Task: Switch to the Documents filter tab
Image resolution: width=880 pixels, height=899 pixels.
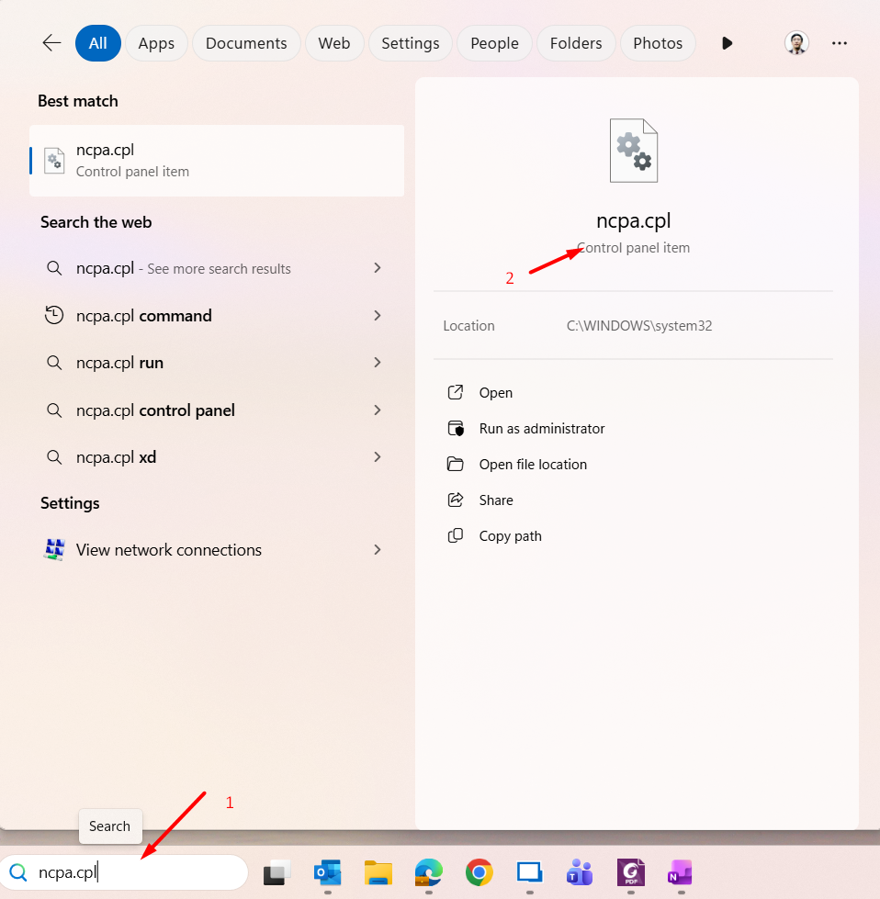Action: 246,43
